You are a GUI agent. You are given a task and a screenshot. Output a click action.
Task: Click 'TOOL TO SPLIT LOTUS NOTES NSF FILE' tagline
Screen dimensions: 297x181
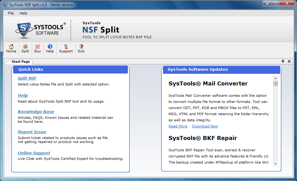(117, 37)
